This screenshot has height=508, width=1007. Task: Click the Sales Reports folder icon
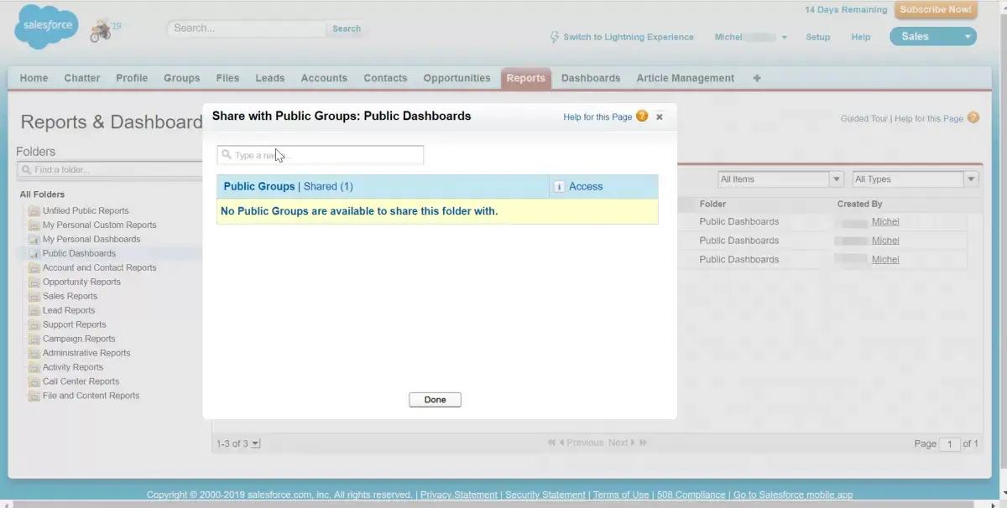pyautogui.click(x=34, y=297)
